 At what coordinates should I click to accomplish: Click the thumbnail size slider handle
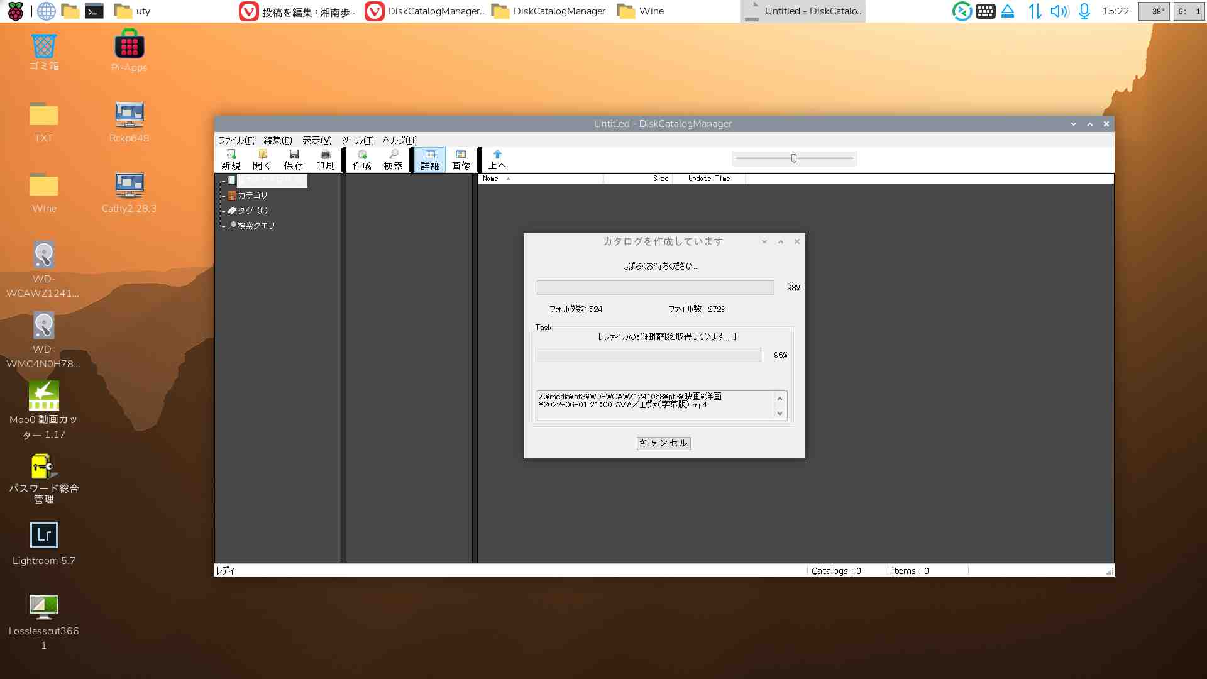tap(794, 158)
